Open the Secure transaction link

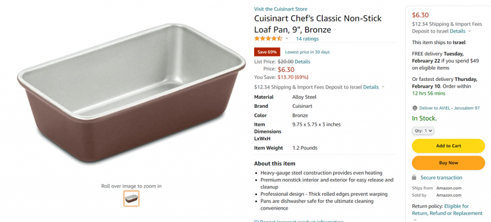tap(441, 178)
